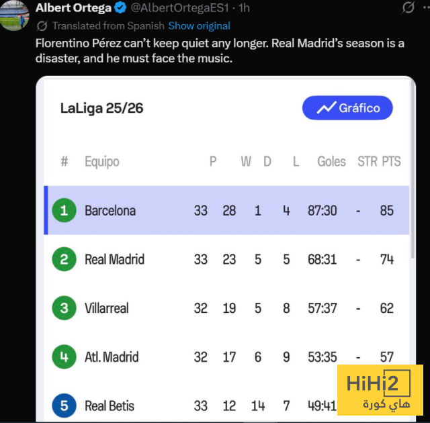Screen dimensions: 430x423
Task: Click Real Madrid's green rank 2 badge
Action: [64, 259]
